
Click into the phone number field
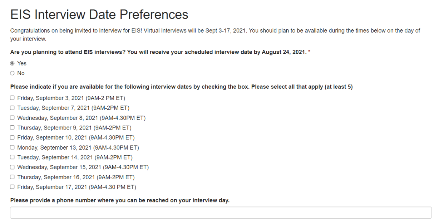pos(221,213)
